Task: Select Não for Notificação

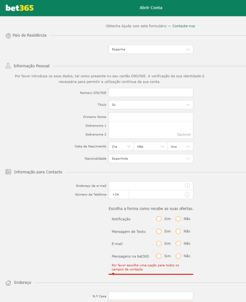Action: tap(178, 219)
